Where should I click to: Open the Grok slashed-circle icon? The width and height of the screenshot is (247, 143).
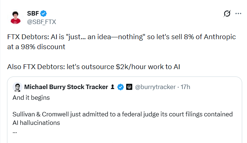pyautogui.click(x=227, y=14)
